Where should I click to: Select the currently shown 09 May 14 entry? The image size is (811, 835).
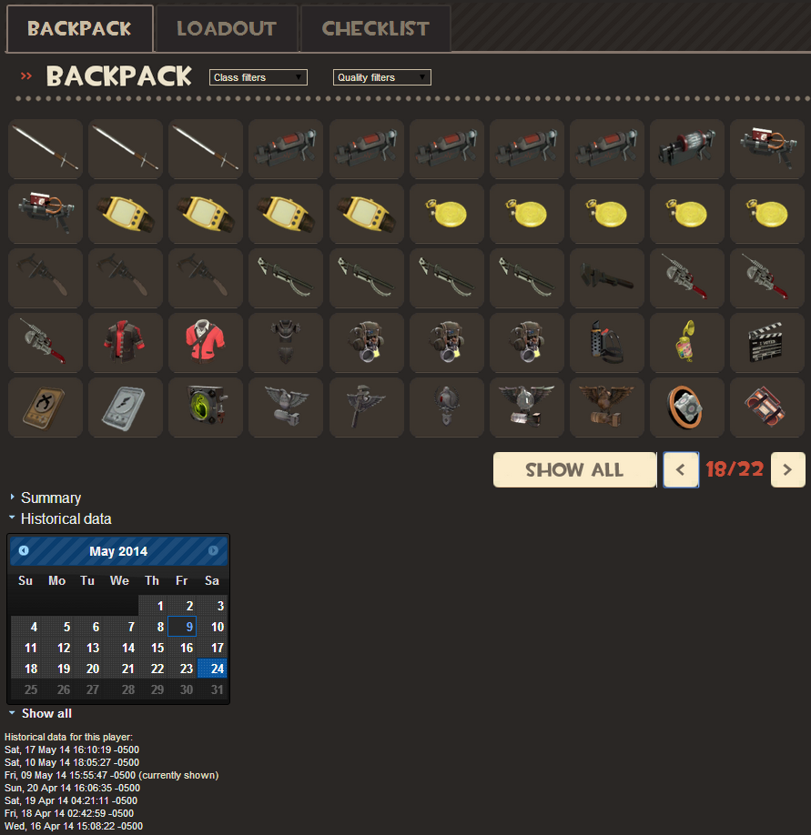[111, 775]
